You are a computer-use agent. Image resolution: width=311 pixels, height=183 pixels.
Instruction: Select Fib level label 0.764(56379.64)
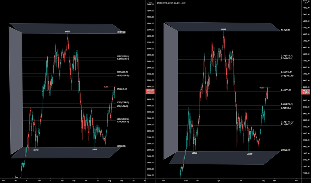click(123, 59)
